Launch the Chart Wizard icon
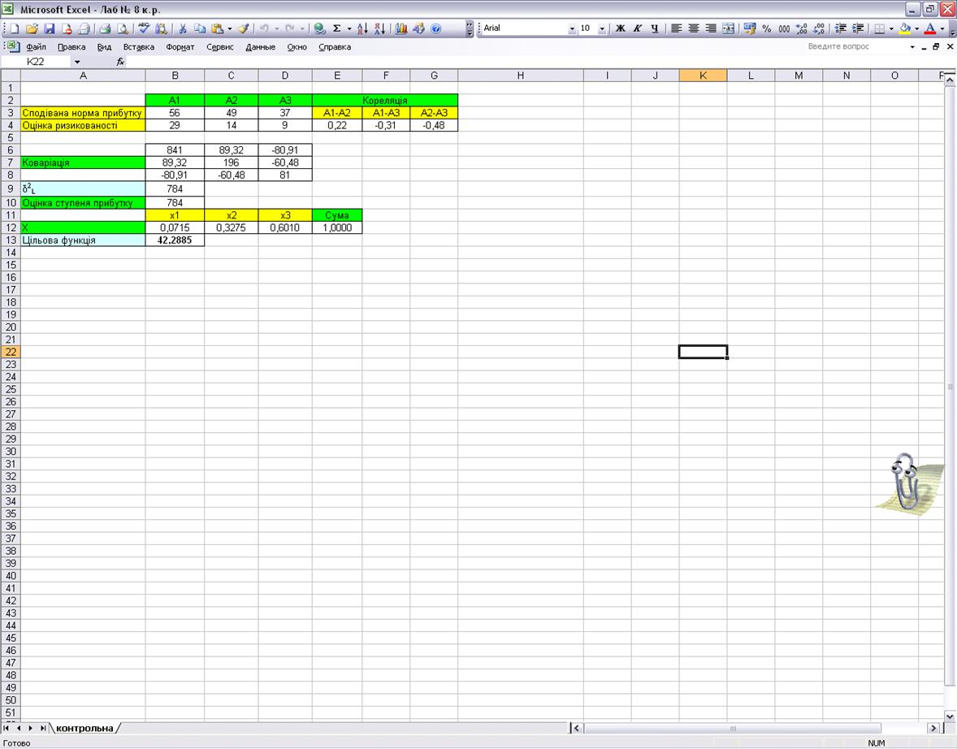Viewport: 957px width, 749px height. (401, 28)
